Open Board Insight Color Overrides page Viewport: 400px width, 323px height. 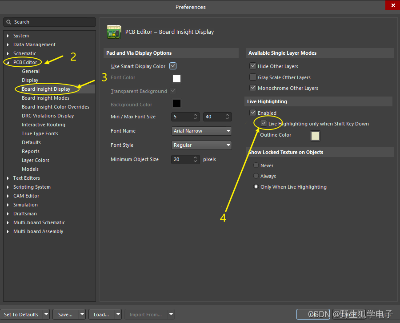pos(56,107)
